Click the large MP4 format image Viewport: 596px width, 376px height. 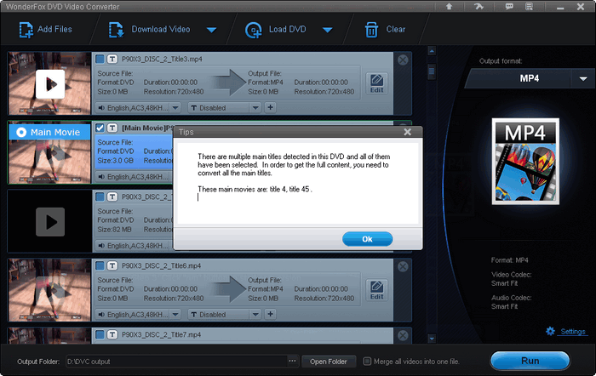click(x=525, y=162)
